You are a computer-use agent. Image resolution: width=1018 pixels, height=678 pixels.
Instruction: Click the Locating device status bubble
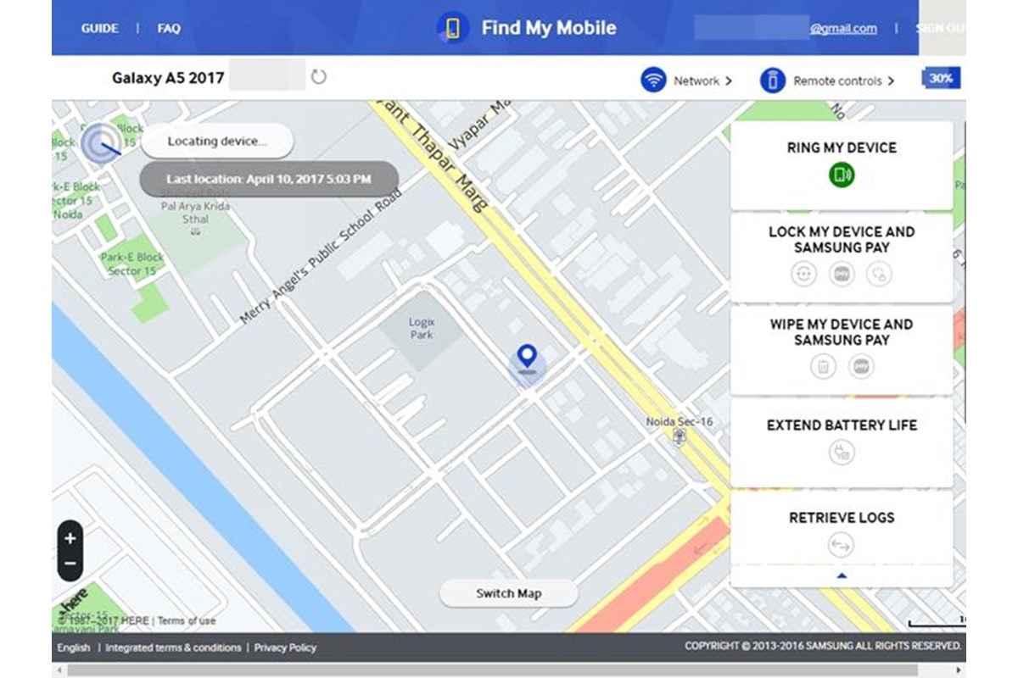pos(217,142)
